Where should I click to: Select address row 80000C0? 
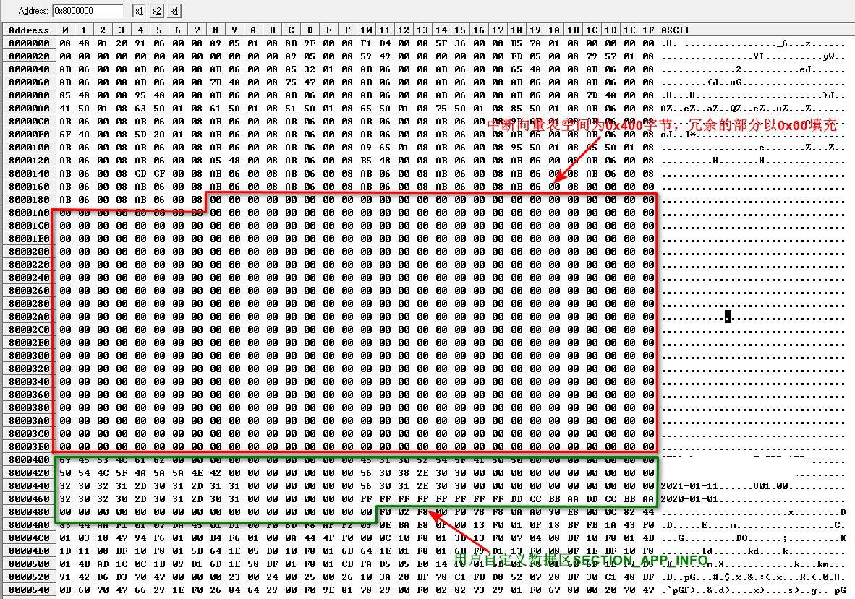pos(29,121)
